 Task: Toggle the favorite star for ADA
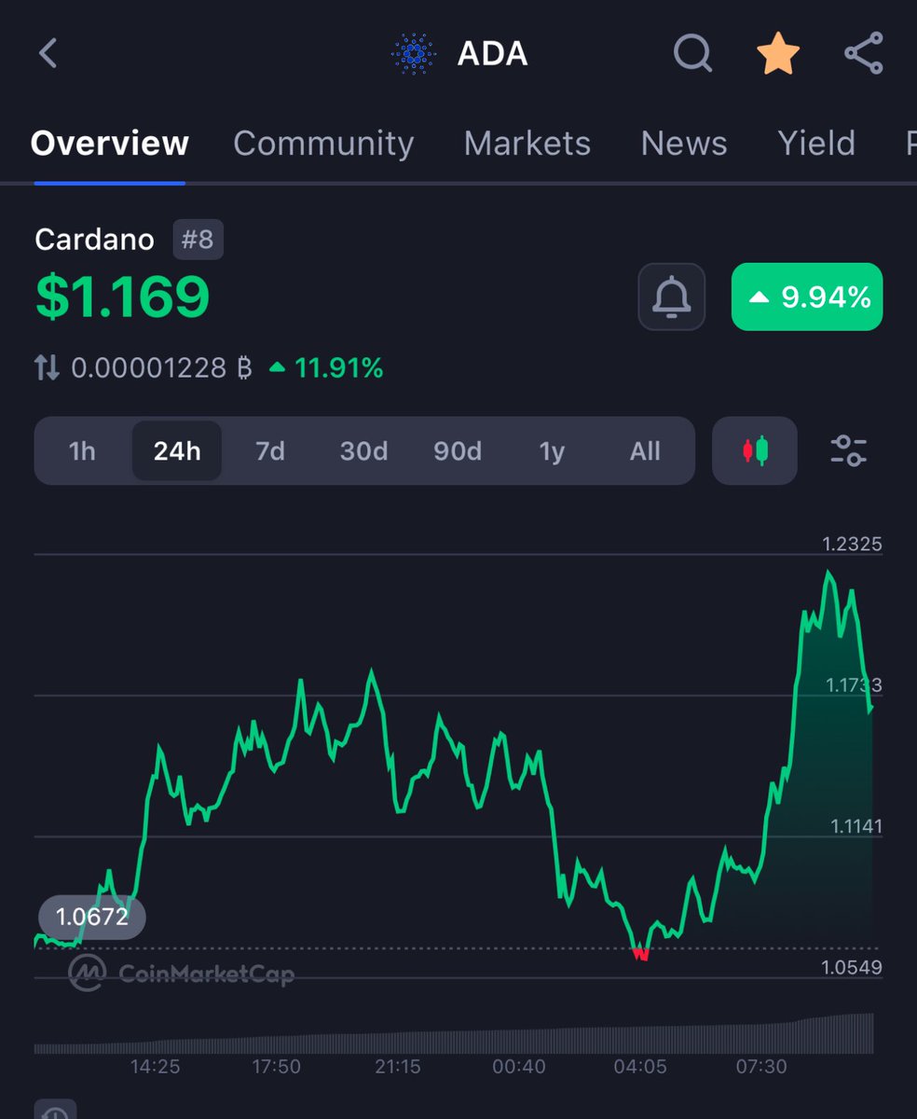(777, 54)
